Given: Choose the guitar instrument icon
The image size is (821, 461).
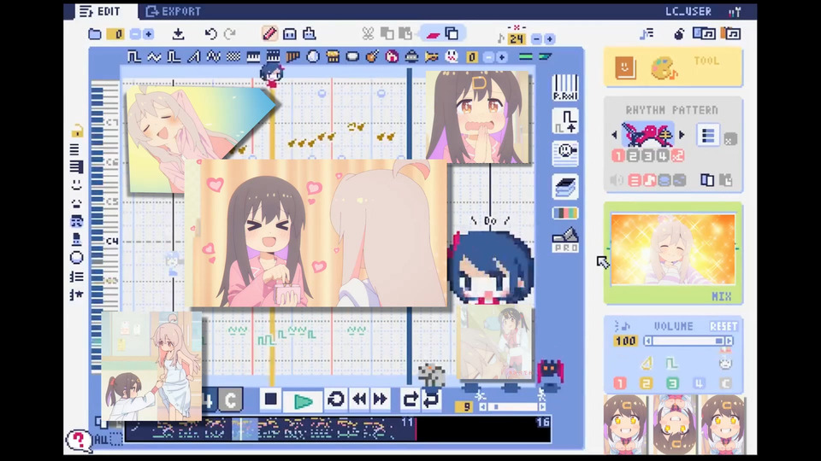Looking at the screenshot, I should click(372, 56).
